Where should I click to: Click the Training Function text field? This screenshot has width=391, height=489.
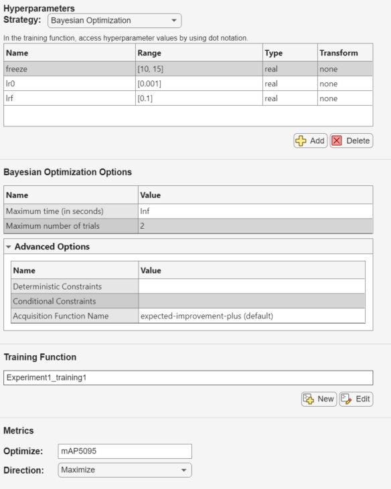point(188,378)
